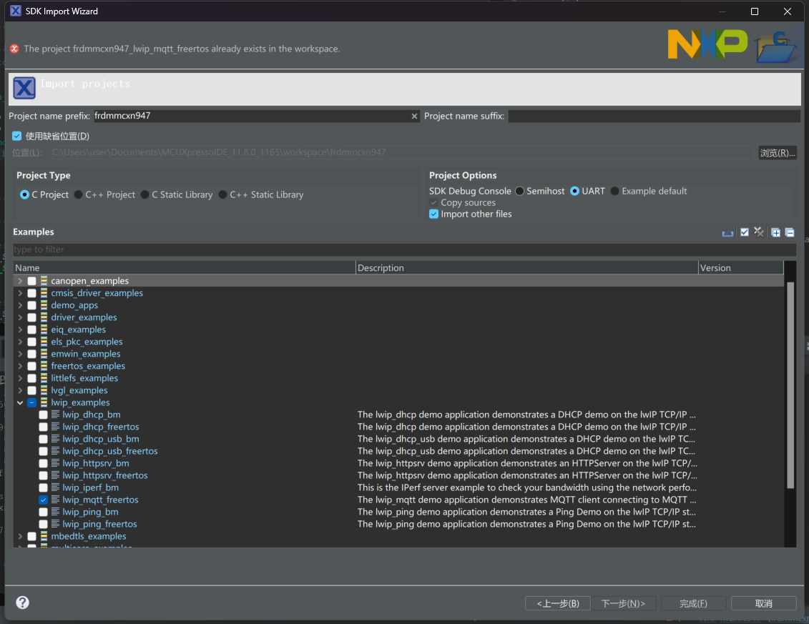809x624 pixels.
Task: Click the 完成(F) finish button
Action: [x=693, y=603]
